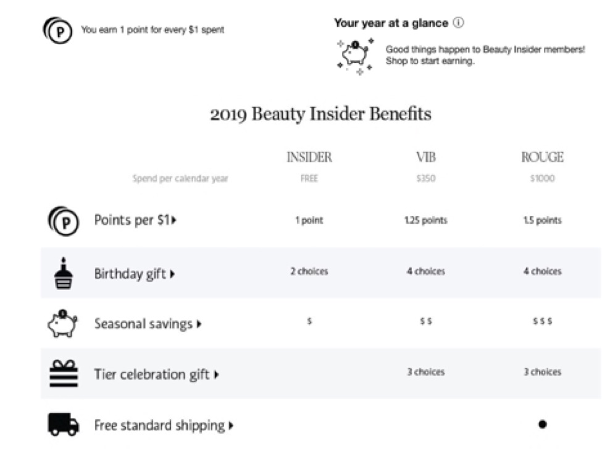602x449 pixels.
Task: Click the Free standard shipping label
Action: tap(160, 426)
